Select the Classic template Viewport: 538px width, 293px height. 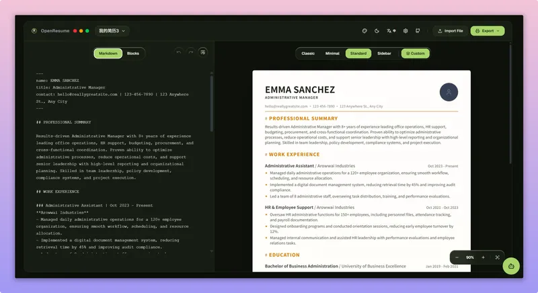point(308,54)
